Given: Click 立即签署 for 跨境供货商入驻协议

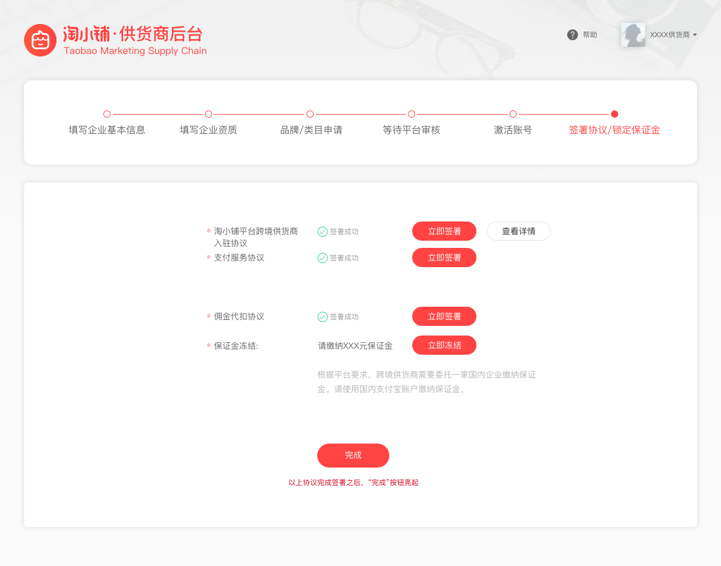Looking at the screenshot, I should click(444, 231).
